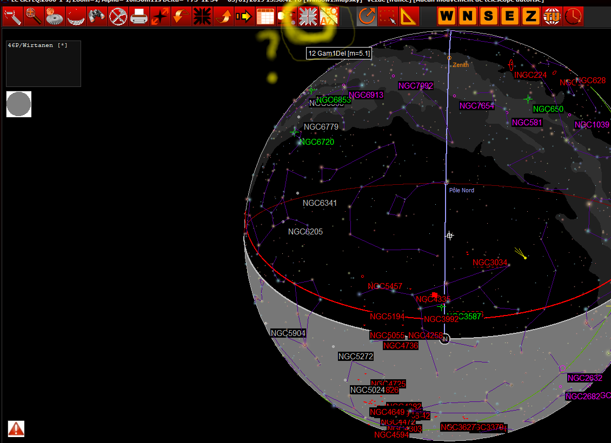
Task: Click the calendar grid icon
Action: pos(265,17)
